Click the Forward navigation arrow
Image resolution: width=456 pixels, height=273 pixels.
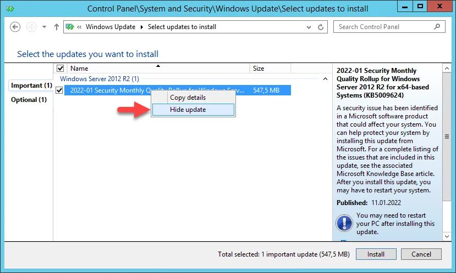tap(31, 27)
